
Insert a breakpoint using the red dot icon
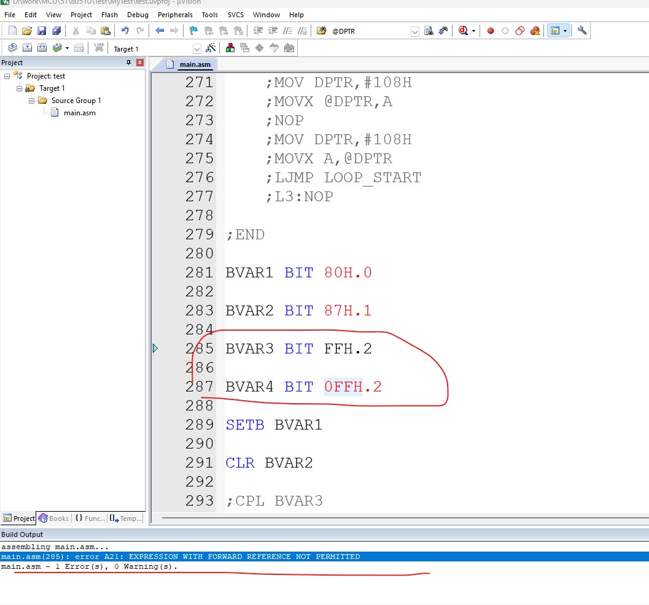[491, 31]
